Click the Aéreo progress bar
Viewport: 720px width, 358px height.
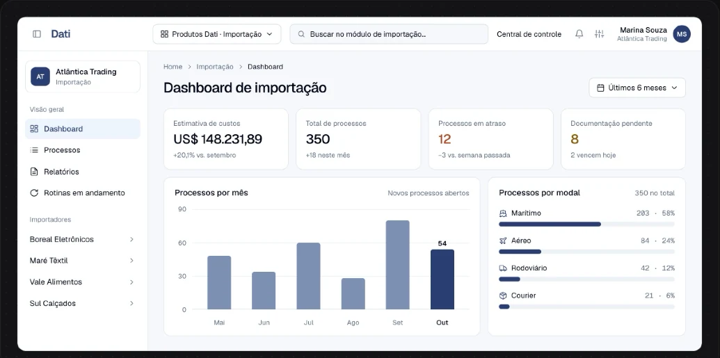(x=587, y=252)
